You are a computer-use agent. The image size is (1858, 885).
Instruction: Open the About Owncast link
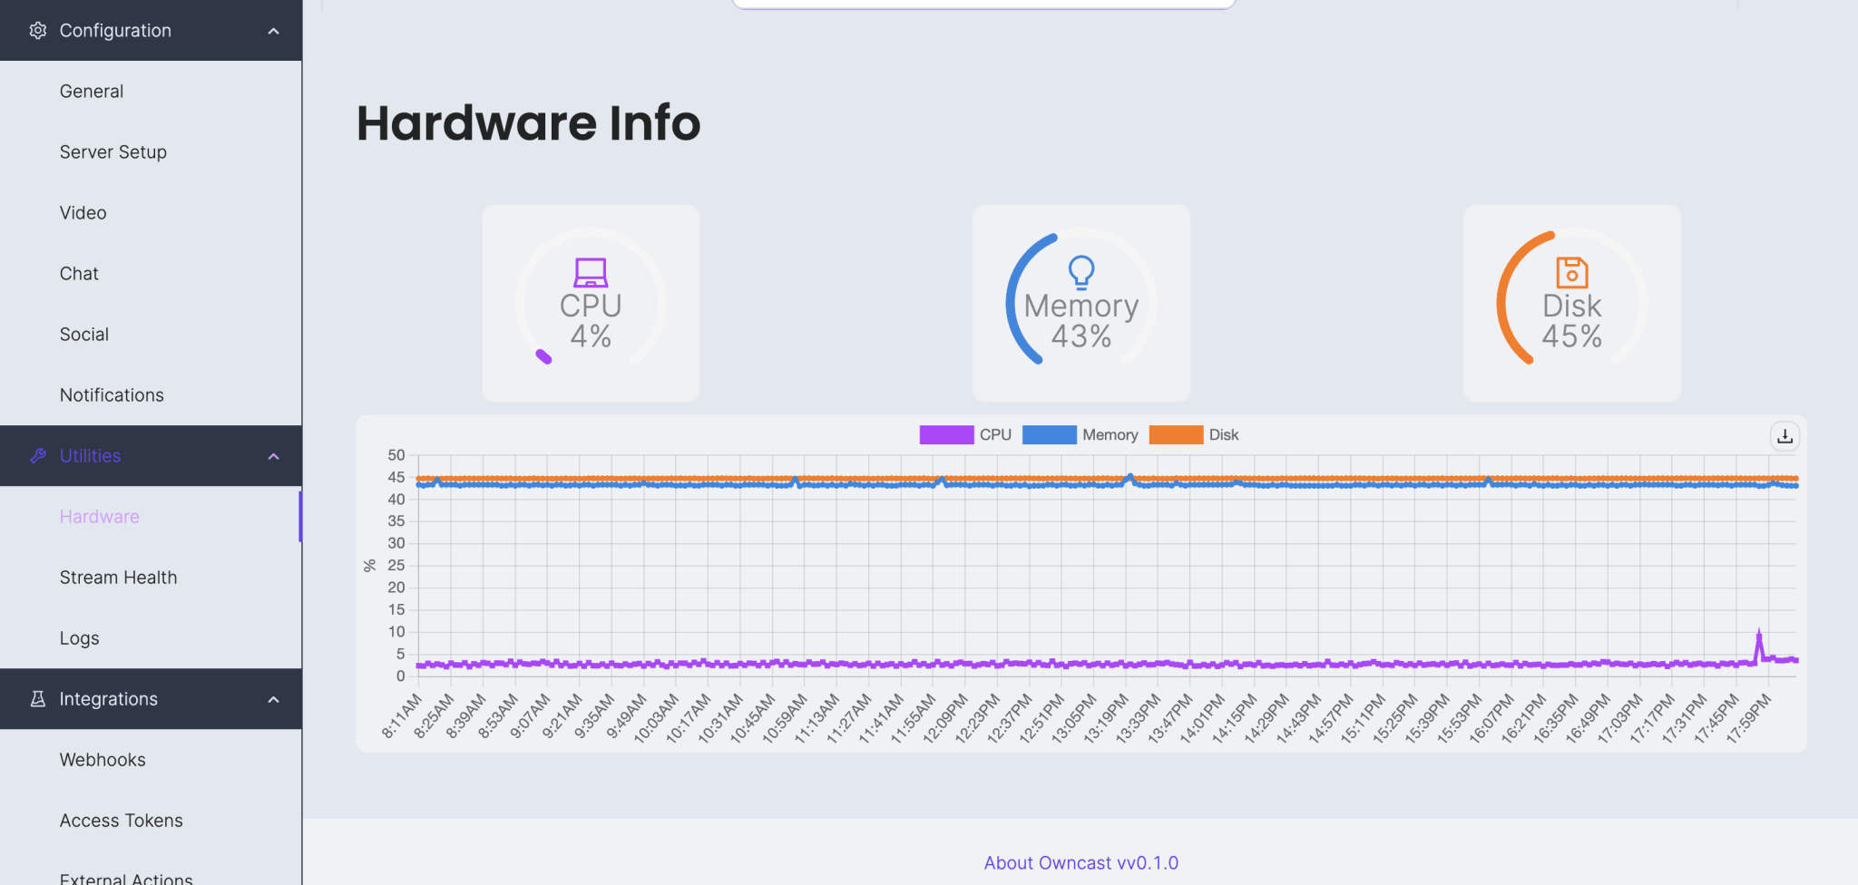(1081, 863)
